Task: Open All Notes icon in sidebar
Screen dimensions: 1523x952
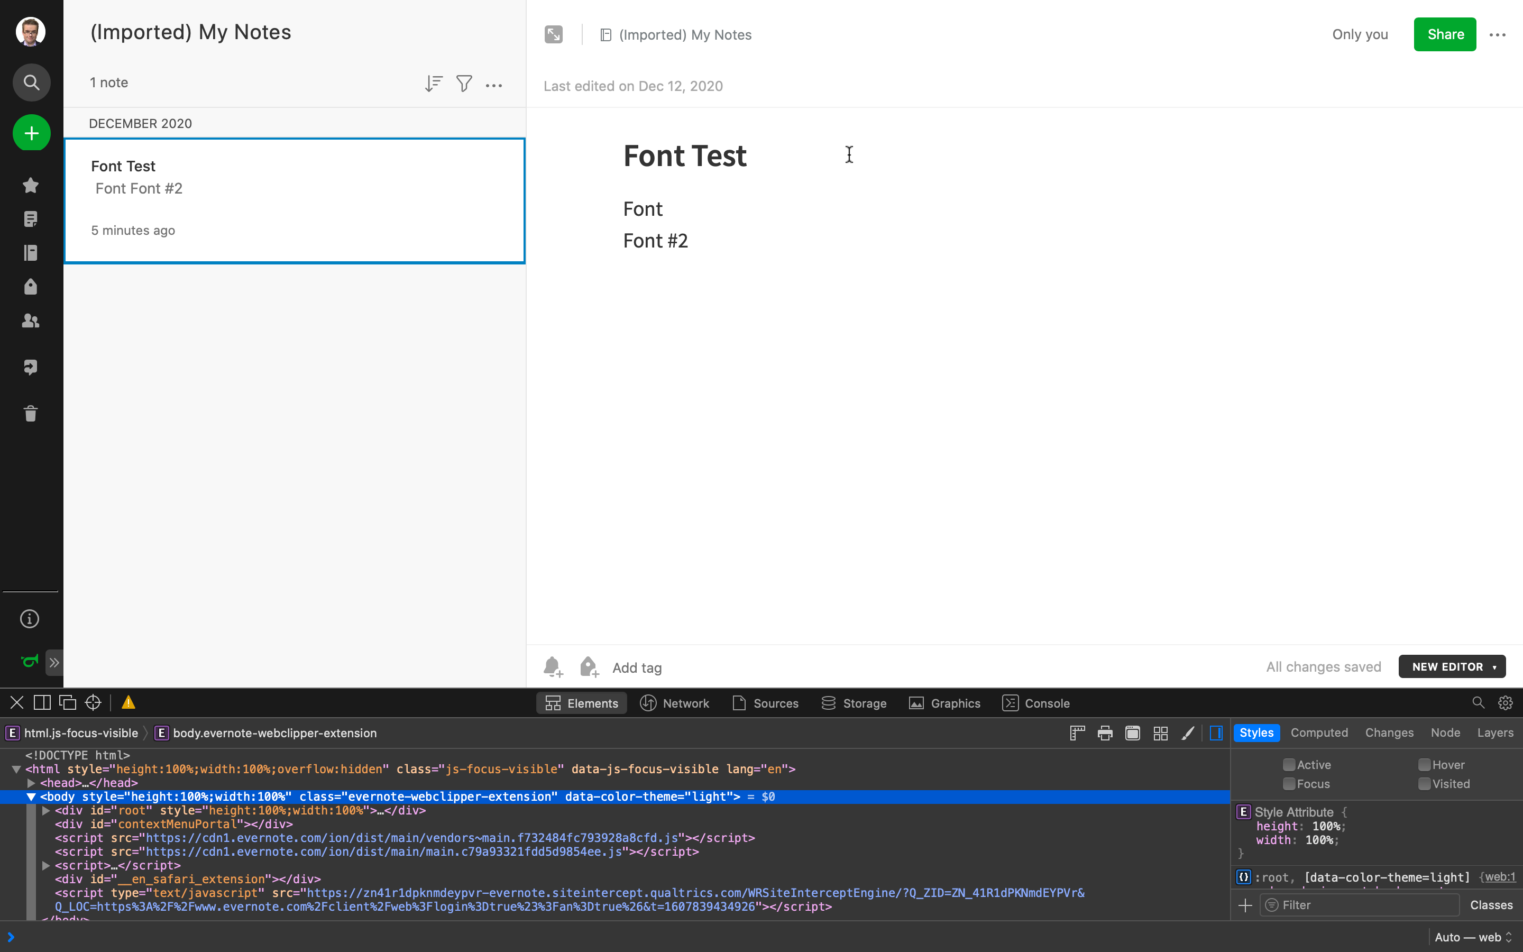Action: click(30, 219)
